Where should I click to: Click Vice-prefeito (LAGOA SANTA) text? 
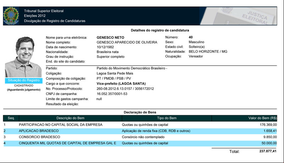coord(121,84)
